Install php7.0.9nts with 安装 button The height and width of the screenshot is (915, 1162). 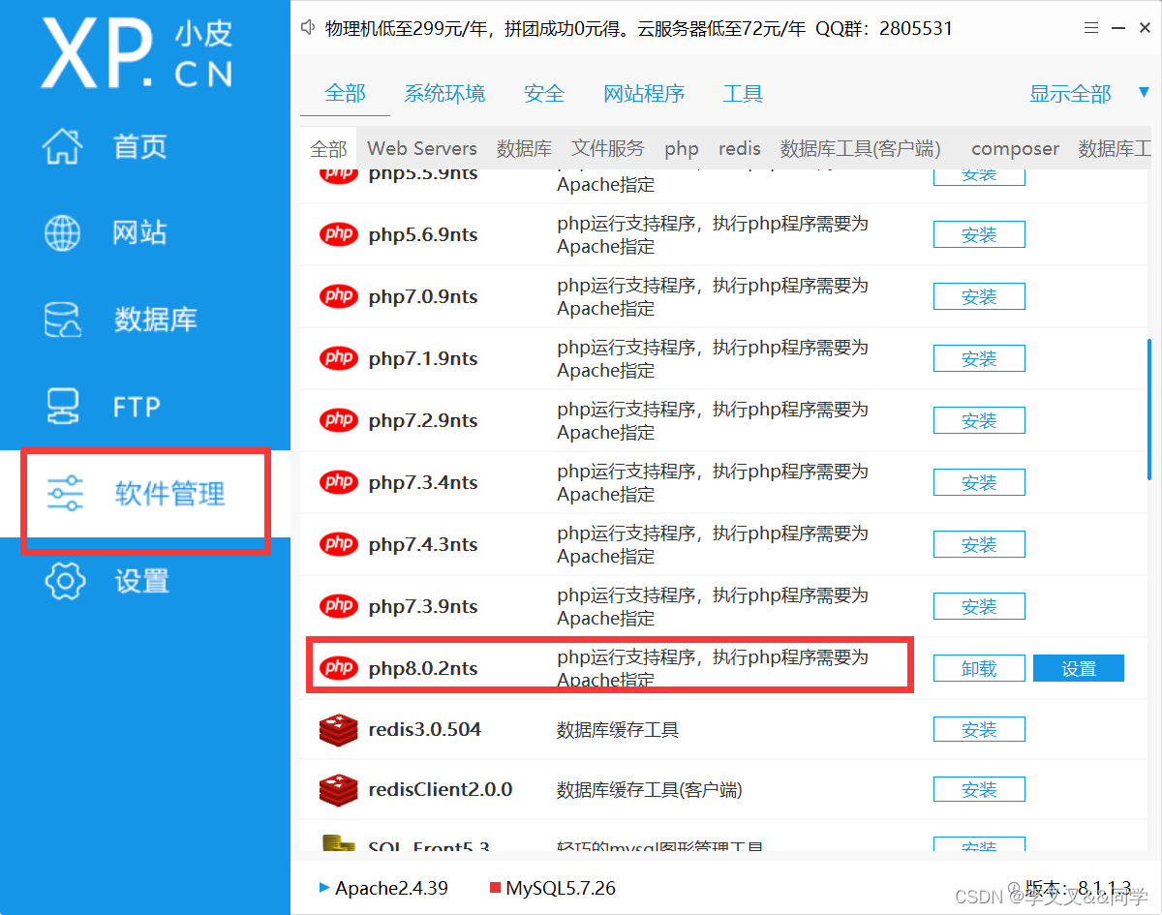pos(979,296)
